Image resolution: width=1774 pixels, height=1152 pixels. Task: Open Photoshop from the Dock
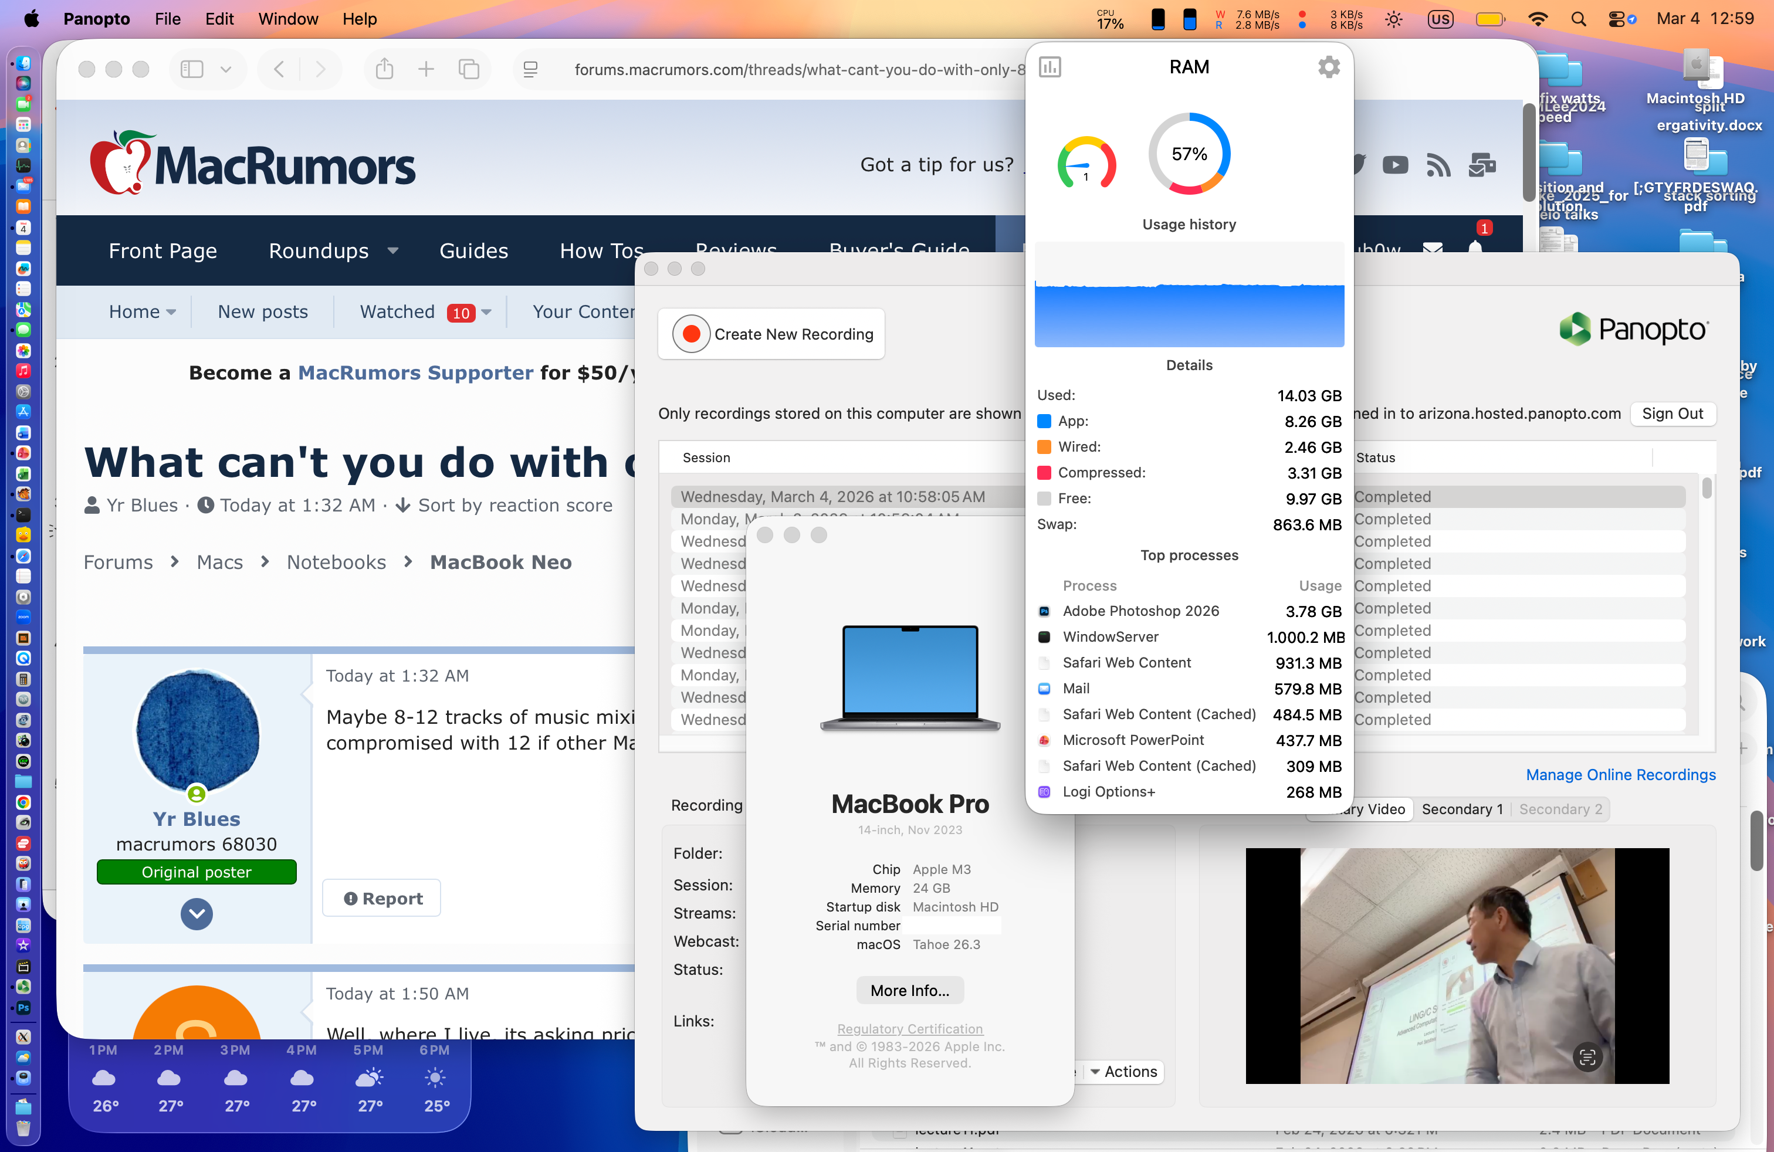[23, 1008]
